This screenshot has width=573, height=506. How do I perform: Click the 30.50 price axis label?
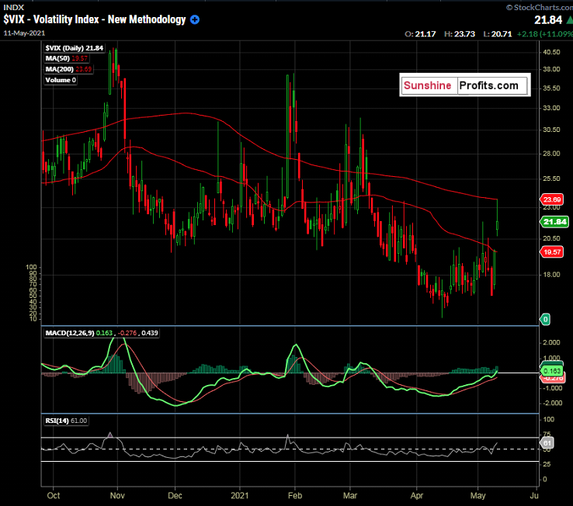(551, 130)
